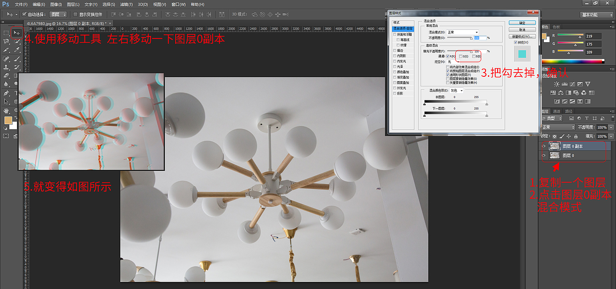Click the Vibrance adjustment icon
616x289 pixels.
(x=588, y=84)
